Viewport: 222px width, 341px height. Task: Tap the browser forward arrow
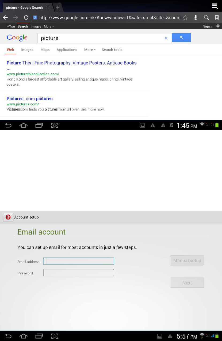(16, 18)
